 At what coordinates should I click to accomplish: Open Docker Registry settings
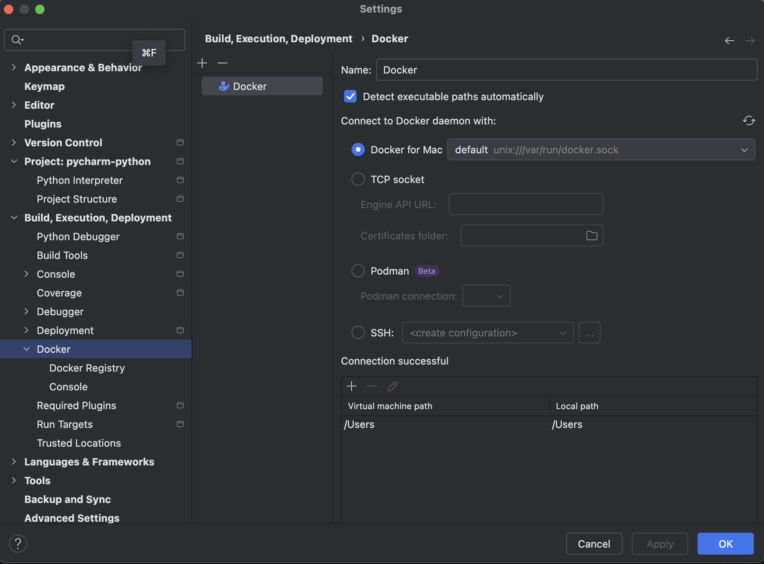pyautogui.click(x=87, y=368)
